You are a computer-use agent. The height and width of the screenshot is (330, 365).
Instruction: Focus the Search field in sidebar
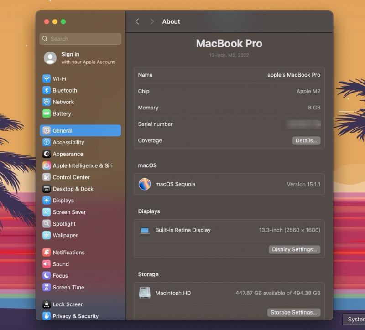point(80,39)
